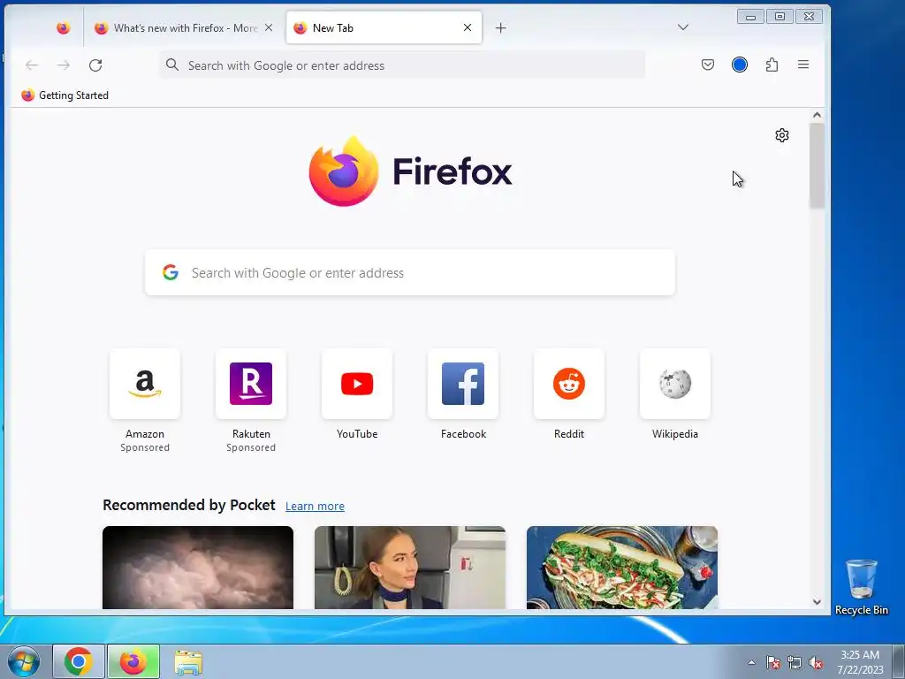The height and width of the screenshot is (679, 905).
Task: Click the page's central Google search box
Action: 410,272
